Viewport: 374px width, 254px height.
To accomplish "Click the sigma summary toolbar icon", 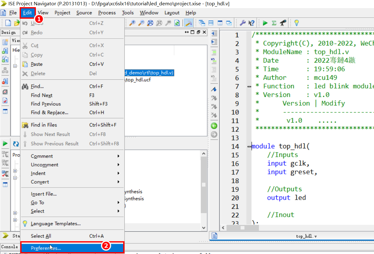I will coord(274,23).
